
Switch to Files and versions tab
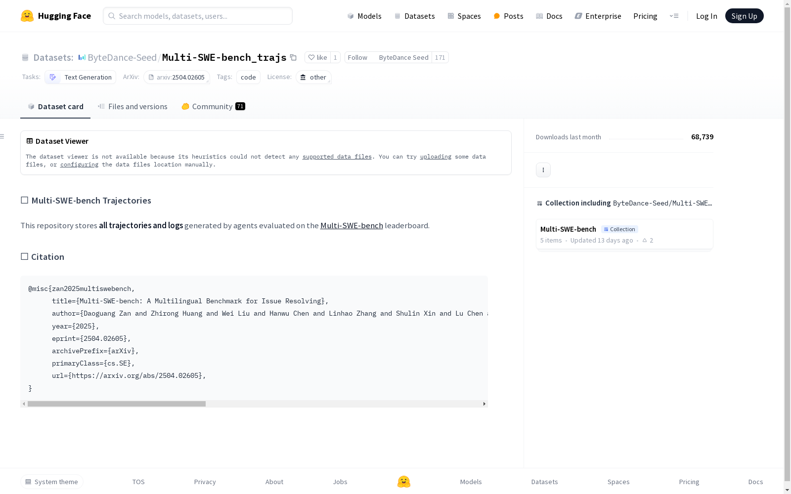click(132, 106)
